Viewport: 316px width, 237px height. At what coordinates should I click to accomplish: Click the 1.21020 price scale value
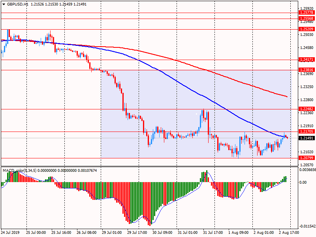pyautogui.click(x=307, y=152)
